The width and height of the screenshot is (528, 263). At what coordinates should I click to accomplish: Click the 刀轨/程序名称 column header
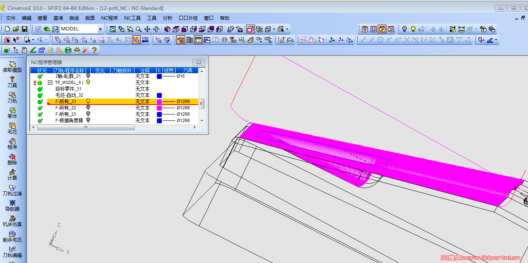[x=69, y=71]
